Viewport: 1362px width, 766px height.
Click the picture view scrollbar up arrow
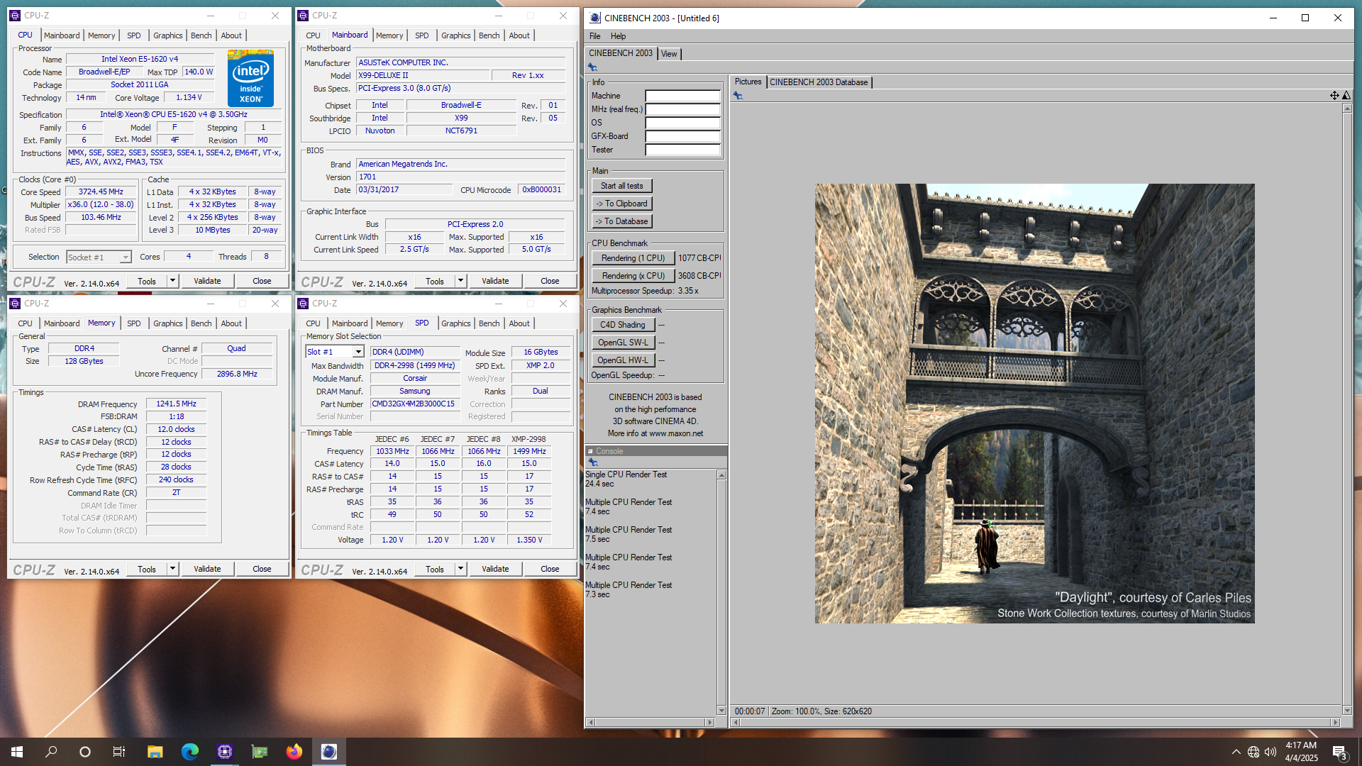pyautogui.click(x=1347, y=109)
